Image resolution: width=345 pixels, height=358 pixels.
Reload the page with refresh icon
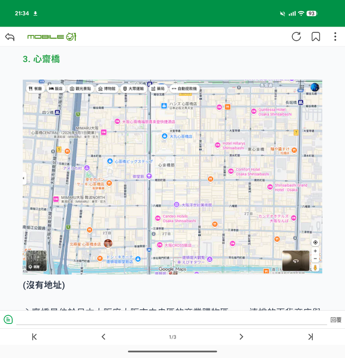[296, 37]
